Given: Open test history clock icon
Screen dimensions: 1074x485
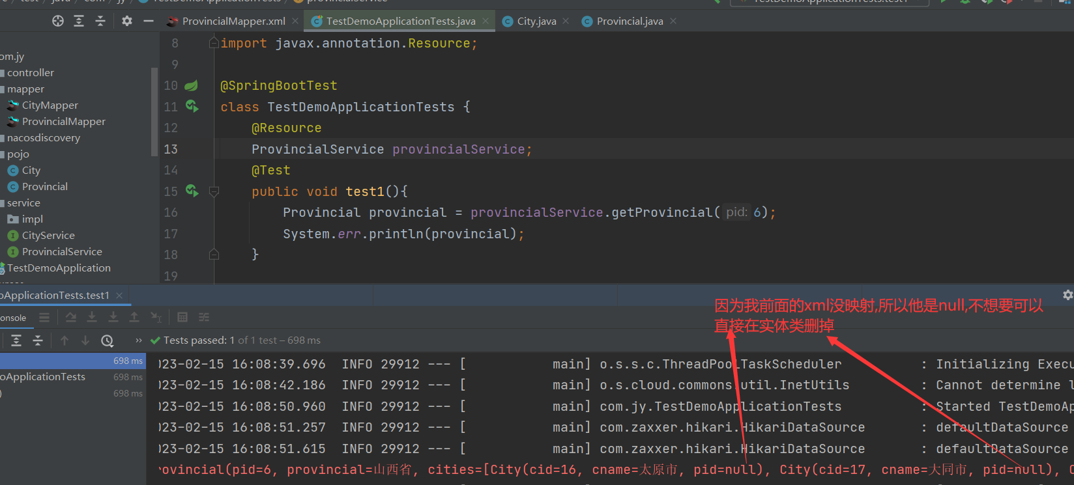Looking at the screenshot, I should click(x=108, y=340).
